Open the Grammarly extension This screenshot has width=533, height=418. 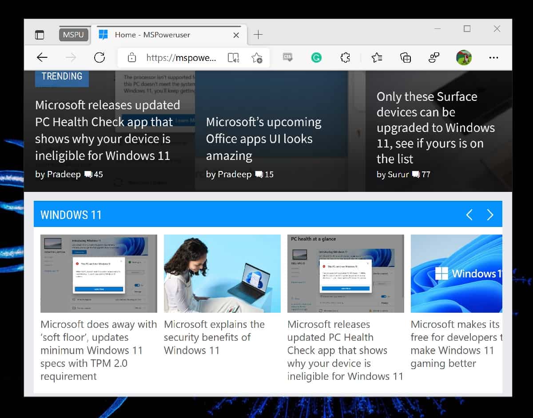[316, 57]
